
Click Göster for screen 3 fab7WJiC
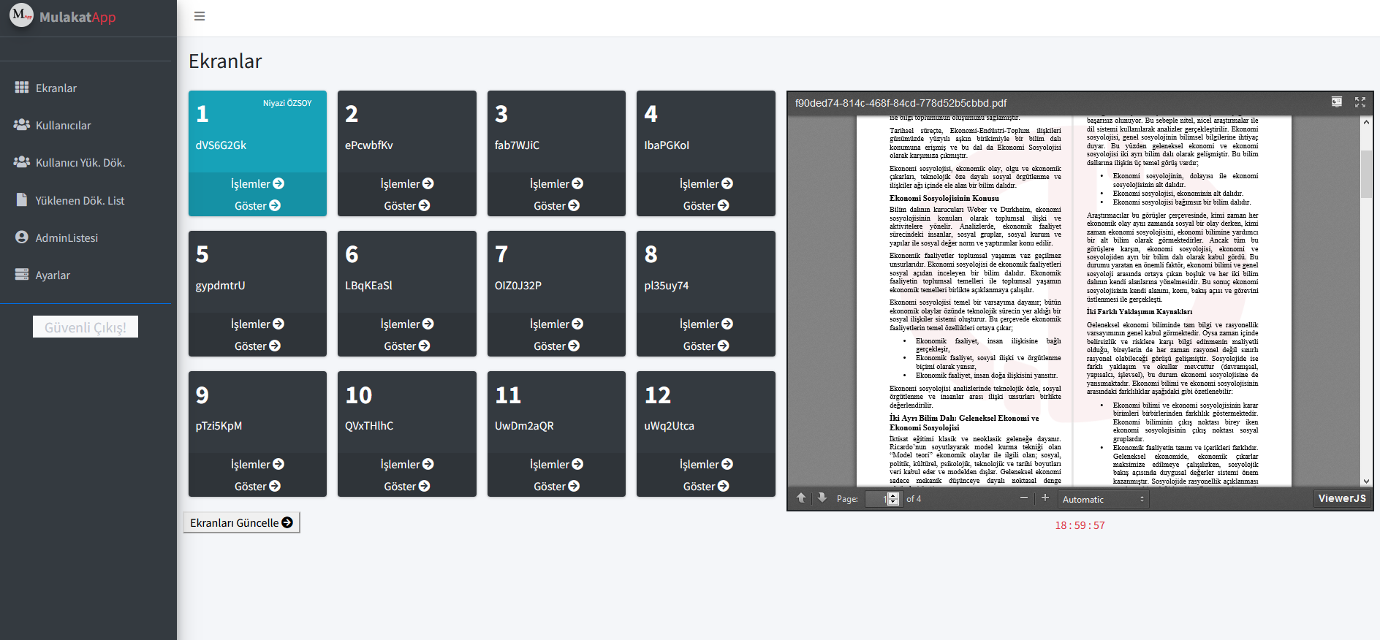[x=556, y=205]
